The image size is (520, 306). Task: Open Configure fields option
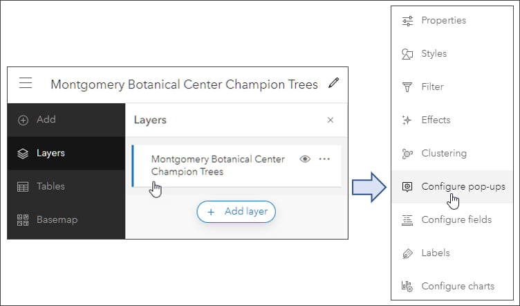(x=456, y=219)
